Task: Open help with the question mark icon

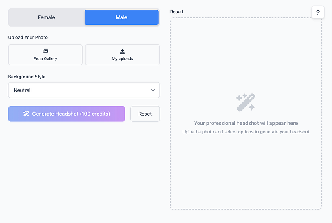Action: tap(318, 12)
